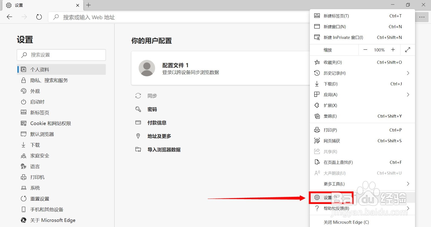Click the 应用 apps grid icon

click(317, 94)
